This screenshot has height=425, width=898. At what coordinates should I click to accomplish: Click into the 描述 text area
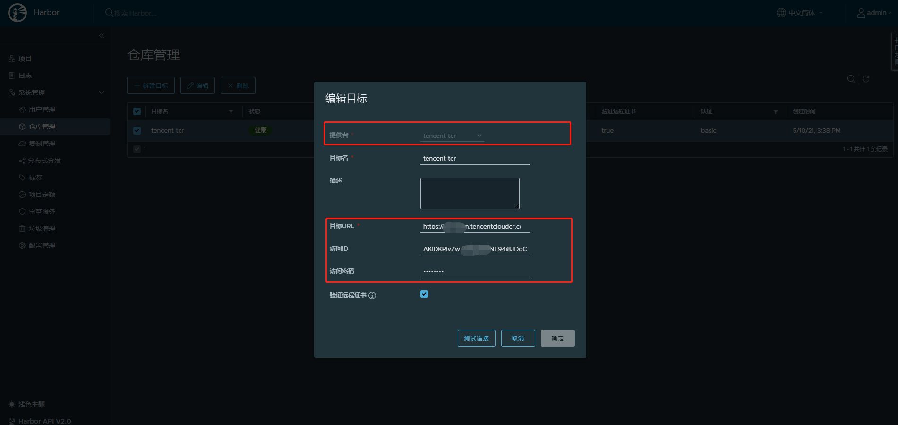click(x=470, y=194)
